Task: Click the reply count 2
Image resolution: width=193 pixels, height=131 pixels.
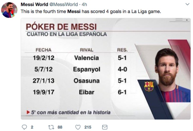Action: [x=32, y=127]
